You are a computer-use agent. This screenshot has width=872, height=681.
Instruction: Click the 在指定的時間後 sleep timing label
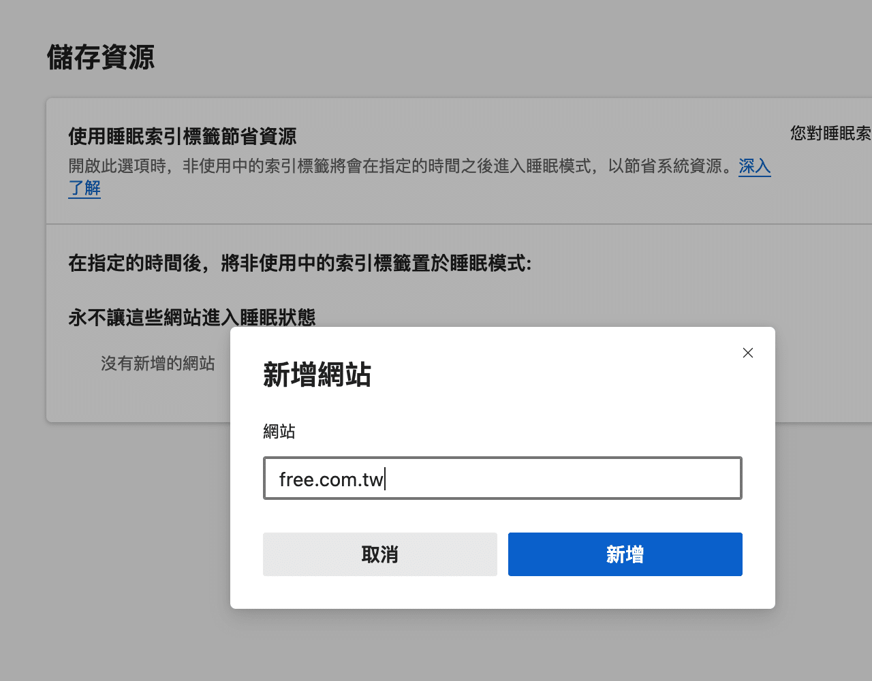pos(300,263)
